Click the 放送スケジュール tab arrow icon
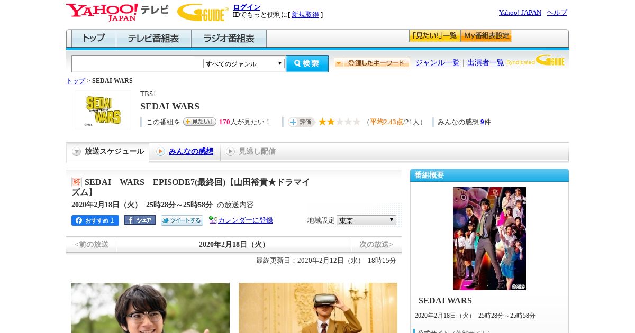 pyautogui.click(x=77, y=152)
